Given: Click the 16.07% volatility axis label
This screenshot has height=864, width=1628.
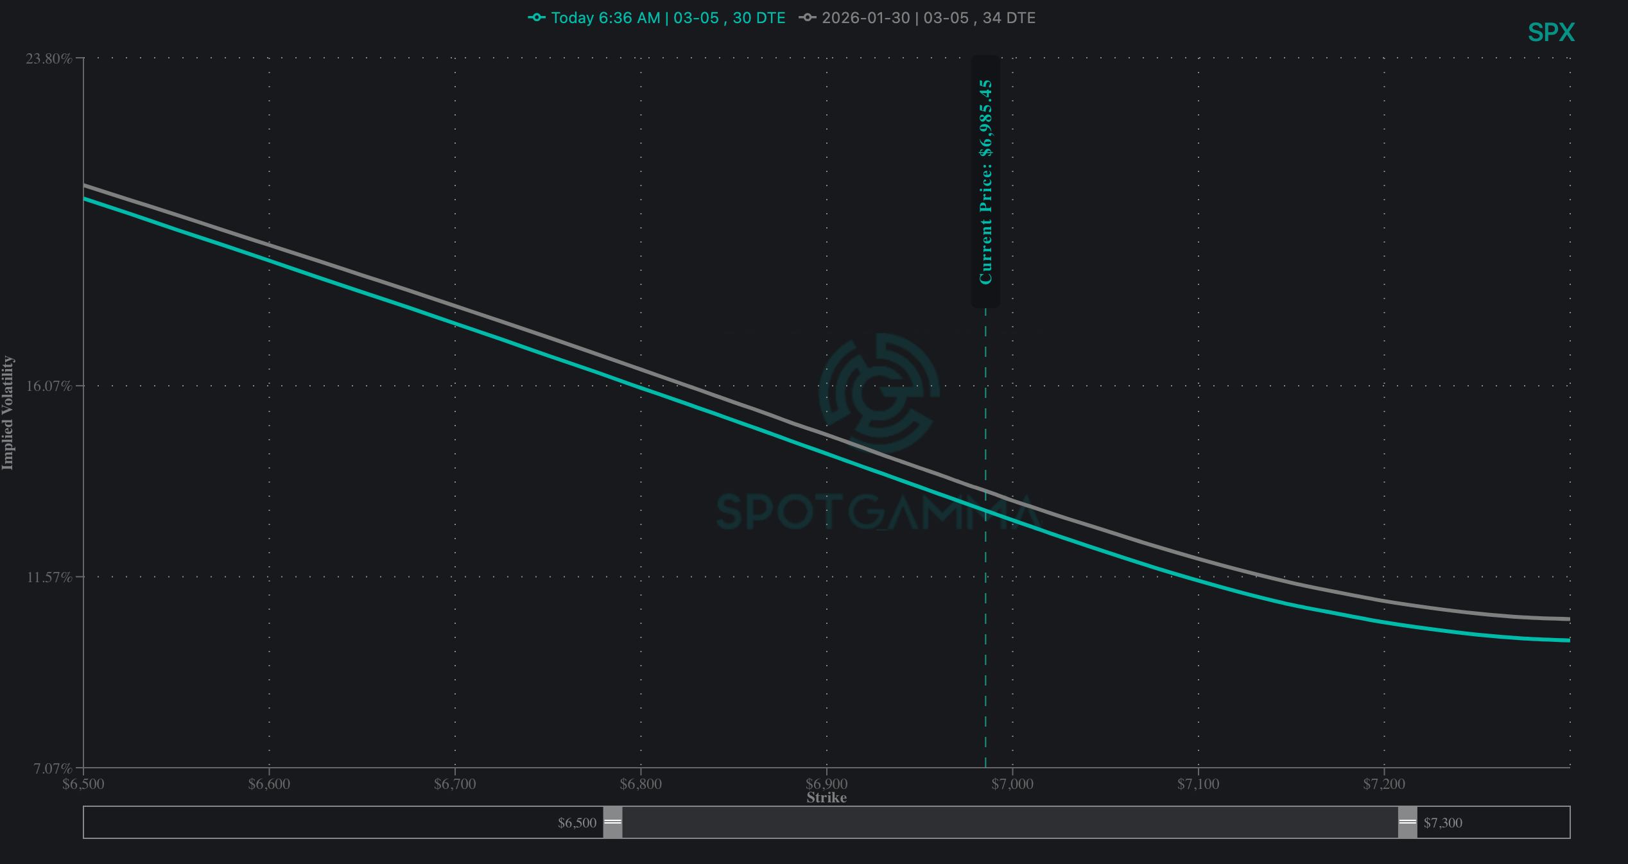Looking at the screenshot, I should pyautogui.click(x=49, y=386).
